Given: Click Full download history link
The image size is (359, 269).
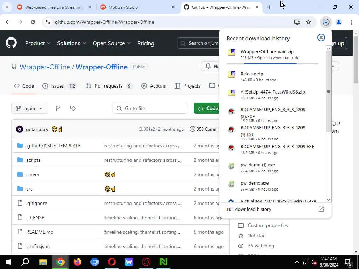Looking at the screenshot, I should click(x=249, y=209).
